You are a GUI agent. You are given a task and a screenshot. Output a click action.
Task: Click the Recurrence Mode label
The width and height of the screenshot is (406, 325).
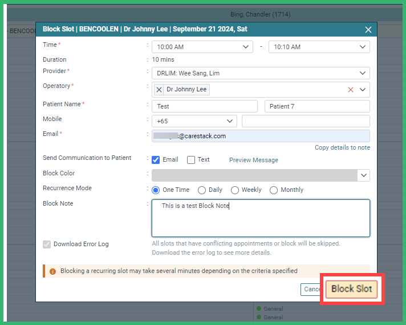click(x=67, y=188)
